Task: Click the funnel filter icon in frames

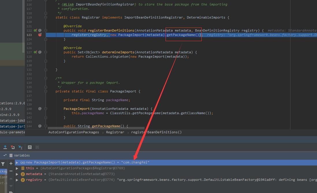Action: (x=3, y=164)
